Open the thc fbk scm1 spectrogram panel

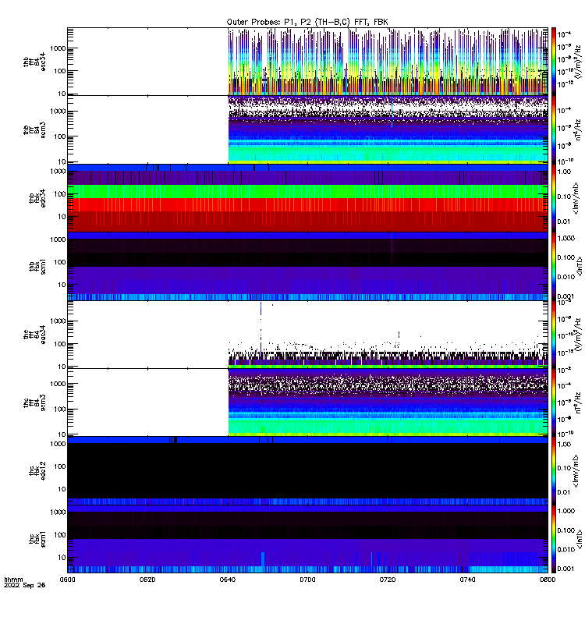pos(307,539)
